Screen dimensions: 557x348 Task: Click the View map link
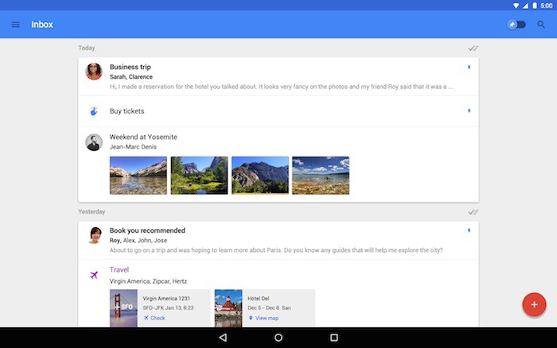(263, 318)
